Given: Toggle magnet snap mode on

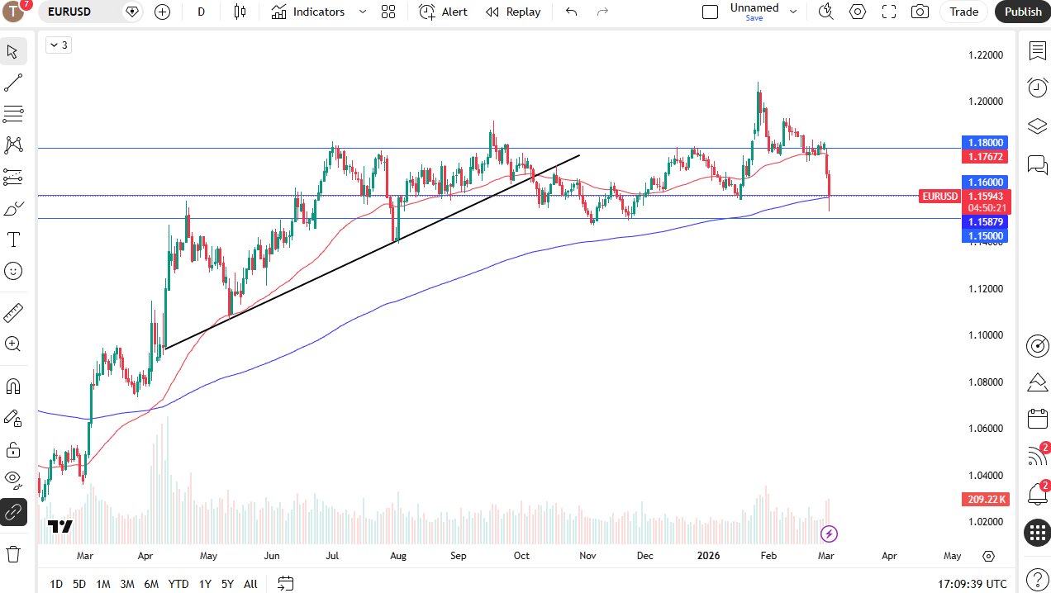Looking at the screenshot, I should [13, 385].
